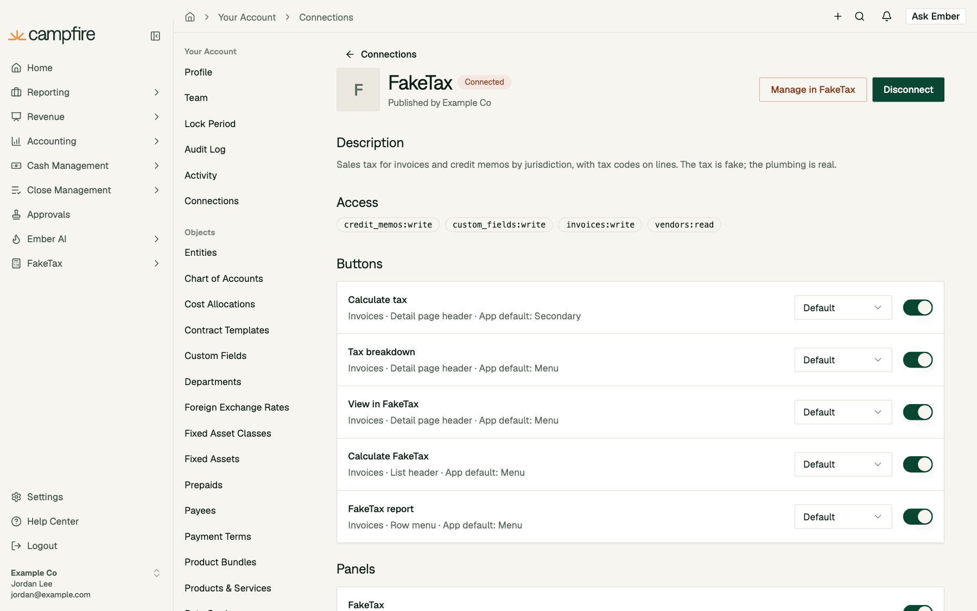Click the Cash Management icon

click(x=16, y=166)
